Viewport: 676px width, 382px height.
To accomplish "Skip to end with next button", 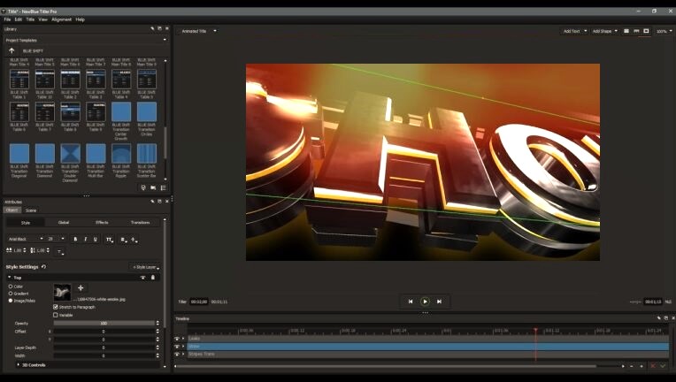I will (439, 302).
